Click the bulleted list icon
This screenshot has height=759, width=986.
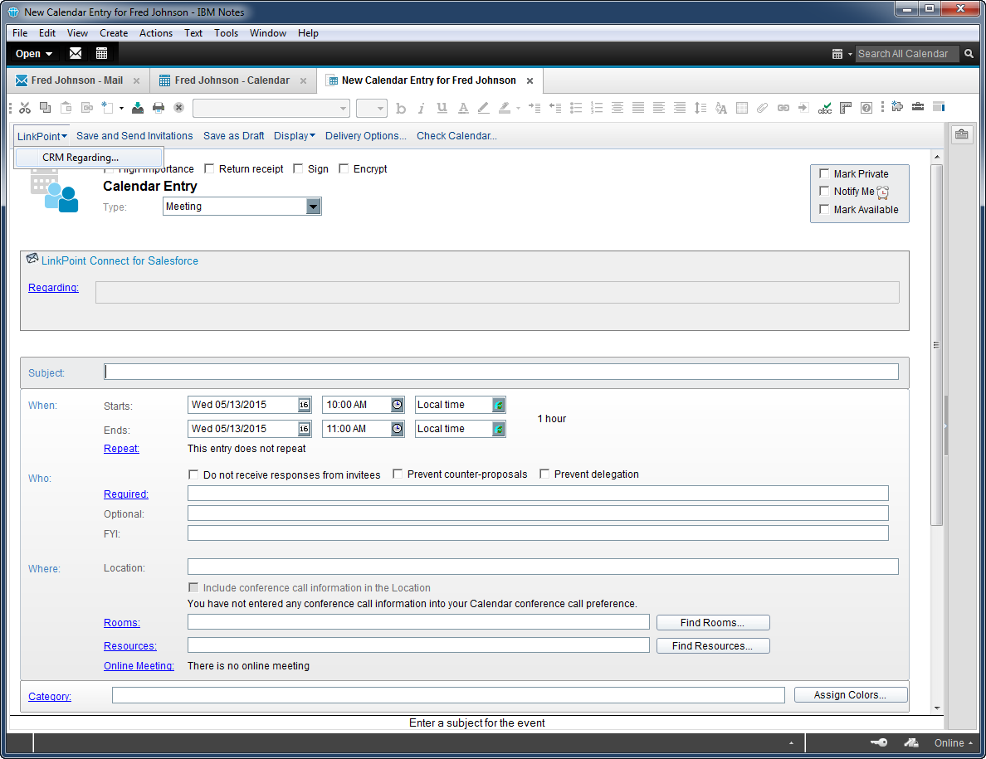click(x=576, y=108)
